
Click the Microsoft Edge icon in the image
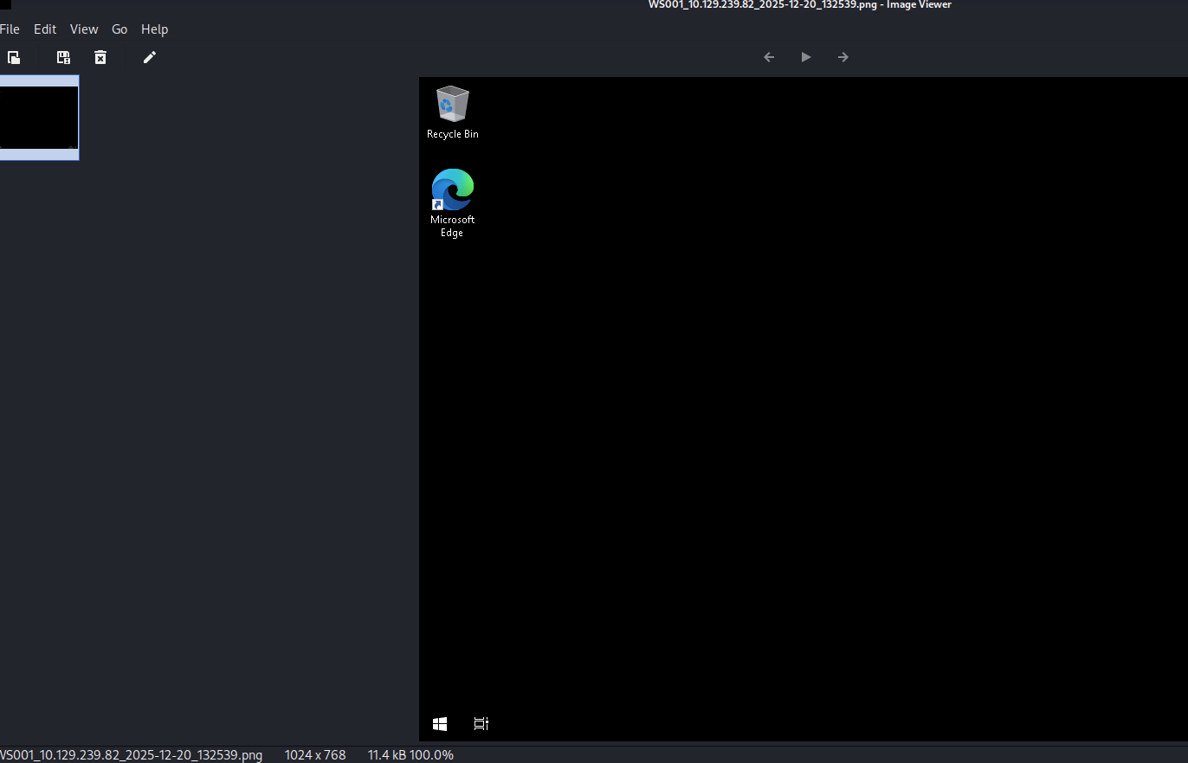click(452, 190)
